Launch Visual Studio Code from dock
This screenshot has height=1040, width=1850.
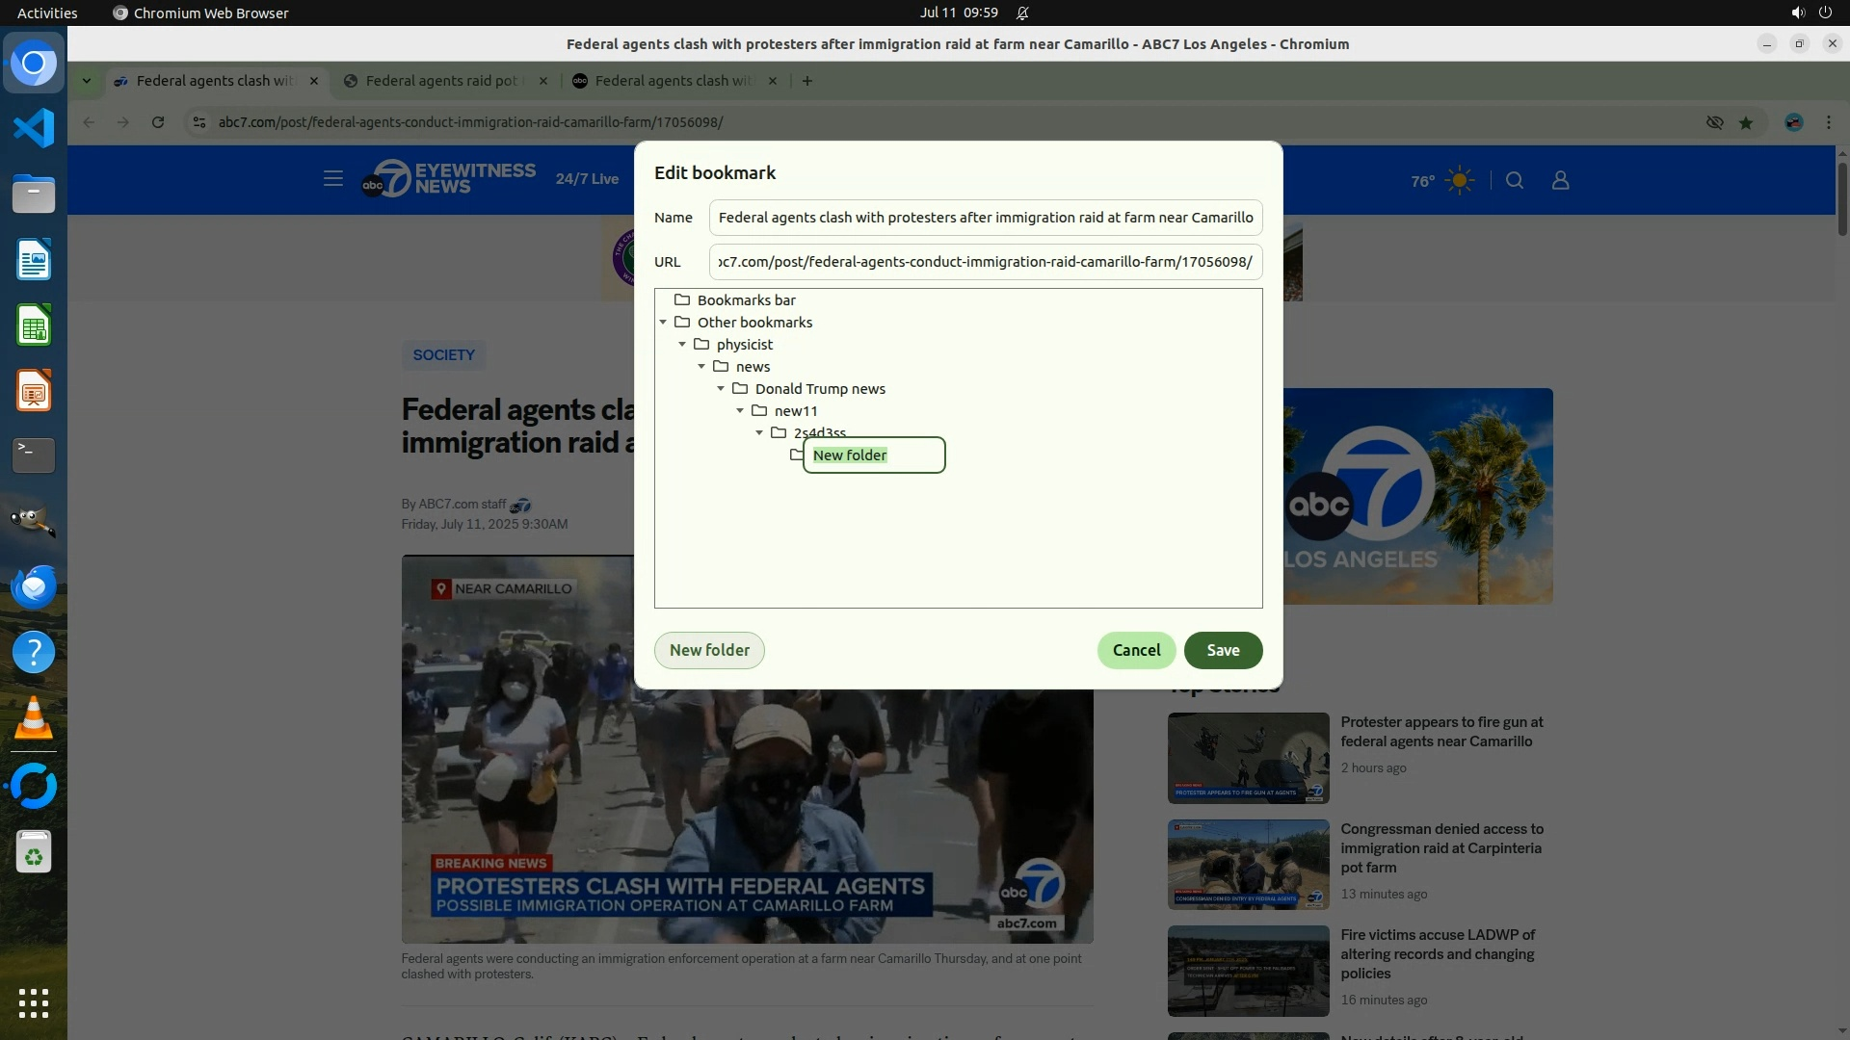(x=34, y=128)
